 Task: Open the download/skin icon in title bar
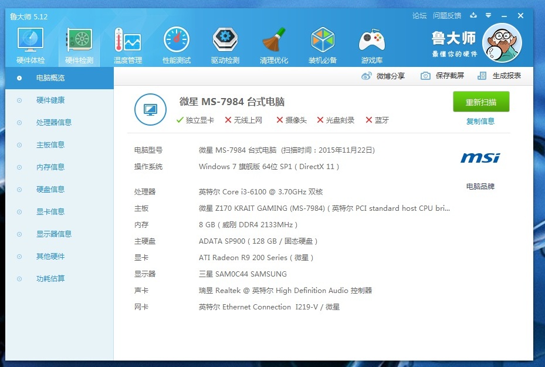click(473, 15)
